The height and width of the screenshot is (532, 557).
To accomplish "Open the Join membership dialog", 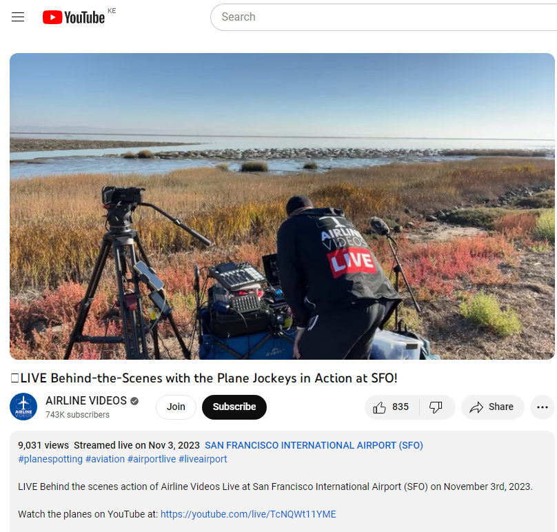I will pyautogui.click(x=176, y=407).
